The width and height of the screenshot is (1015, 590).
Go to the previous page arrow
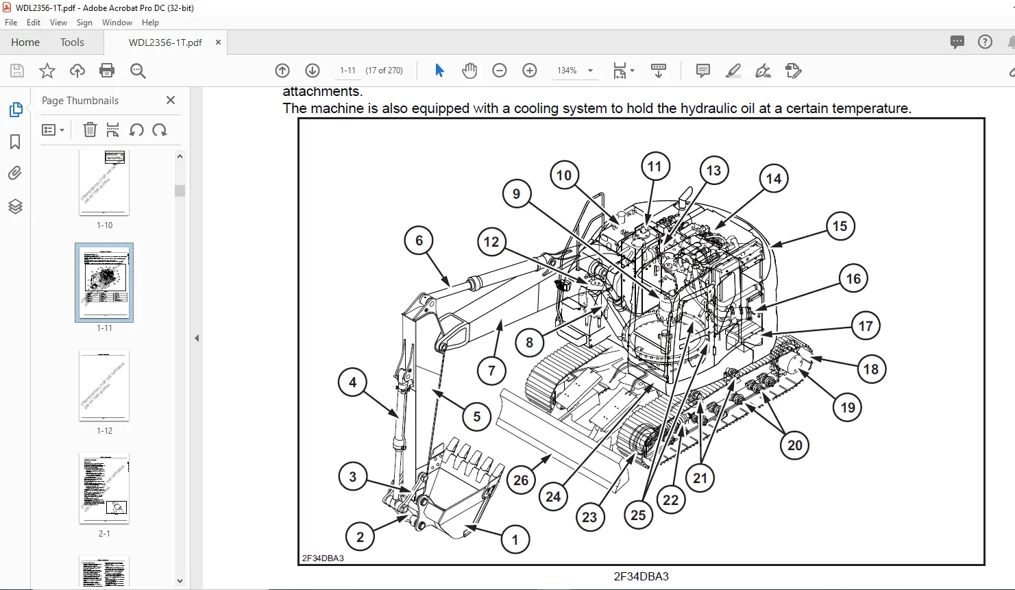click(x=282, y=71)
